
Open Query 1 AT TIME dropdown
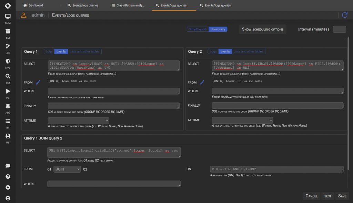(78, 121)
